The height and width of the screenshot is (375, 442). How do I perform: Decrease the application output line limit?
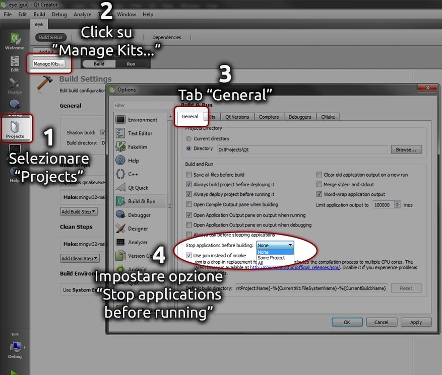397,207
